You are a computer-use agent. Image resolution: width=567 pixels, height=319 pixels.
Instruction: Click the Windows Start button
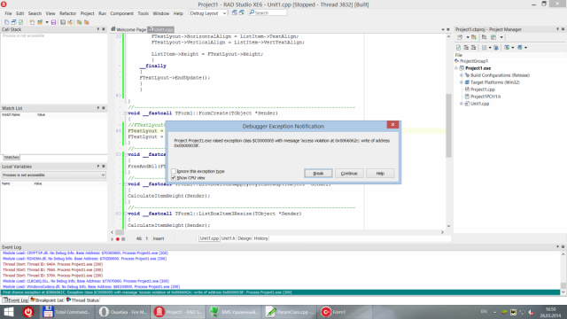pyautogui.click(x=9, y=312)
